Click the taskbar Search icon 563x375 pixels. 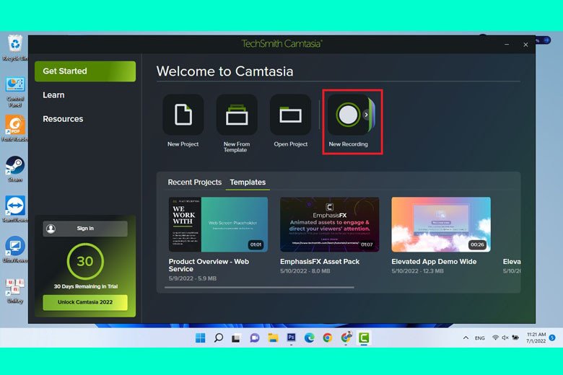pyautogui.click(x=219, y=337)
